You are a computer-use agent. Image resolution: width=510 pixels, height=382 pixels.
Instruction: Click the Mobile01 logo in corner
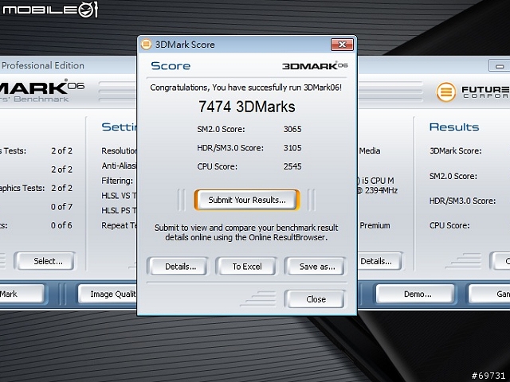click(x=50, y=10)
